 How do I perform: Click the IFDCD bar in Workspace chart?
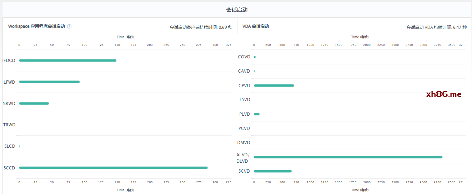[x=67, y=61]
